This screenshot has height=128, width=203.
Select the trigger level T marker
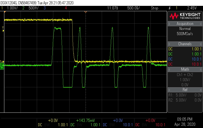[x=3, y=29]
